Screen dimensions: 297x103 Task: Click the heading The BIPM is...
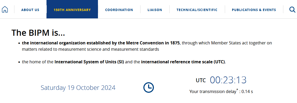coord(38,33)
